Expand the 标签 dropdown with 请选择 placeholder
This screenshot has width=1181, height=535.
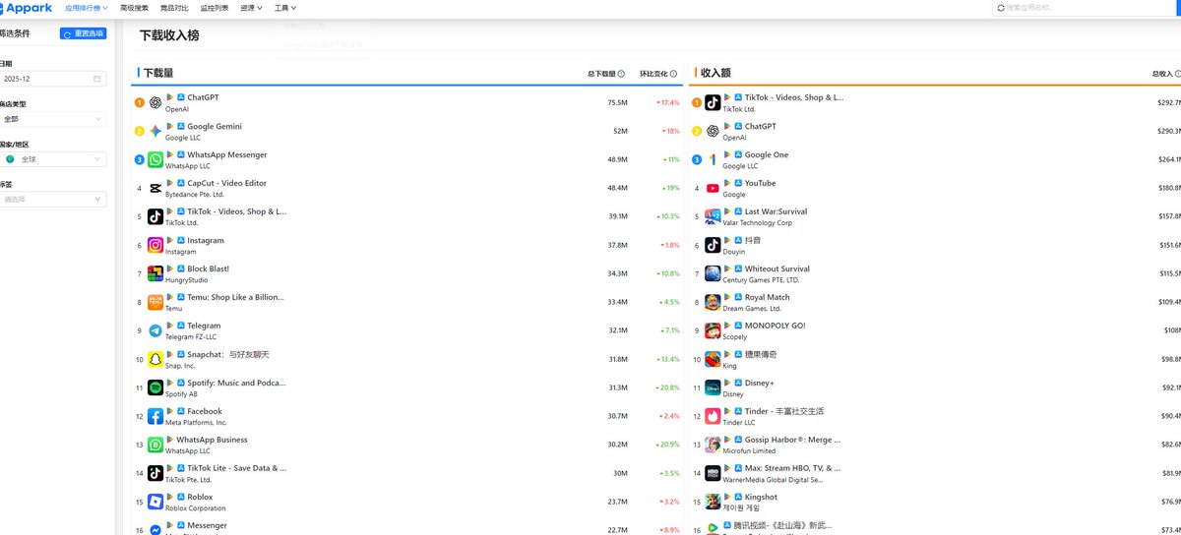52,199
